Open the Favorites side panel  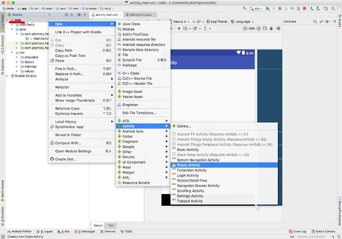pos(2,216)
